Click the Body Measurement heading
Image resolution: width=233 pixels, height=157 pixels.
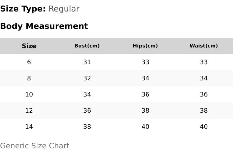(44, 26)
